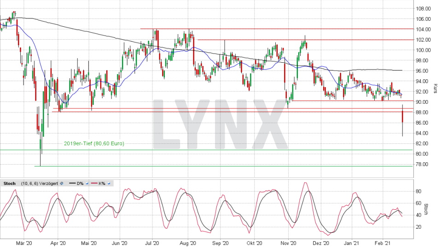Click the 104.00 price axis label
Viewport: 442px width, 249px height.
424,30
